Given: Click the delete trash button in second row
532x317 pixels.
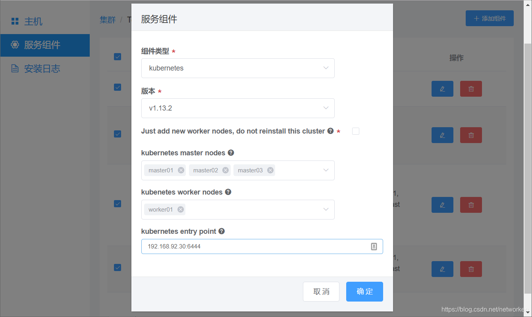Looking at the screenshot, I should coord(471,135).
